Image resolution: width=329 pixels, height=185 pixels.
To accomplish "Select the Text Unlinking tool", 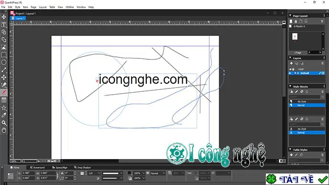I will 4,40.
